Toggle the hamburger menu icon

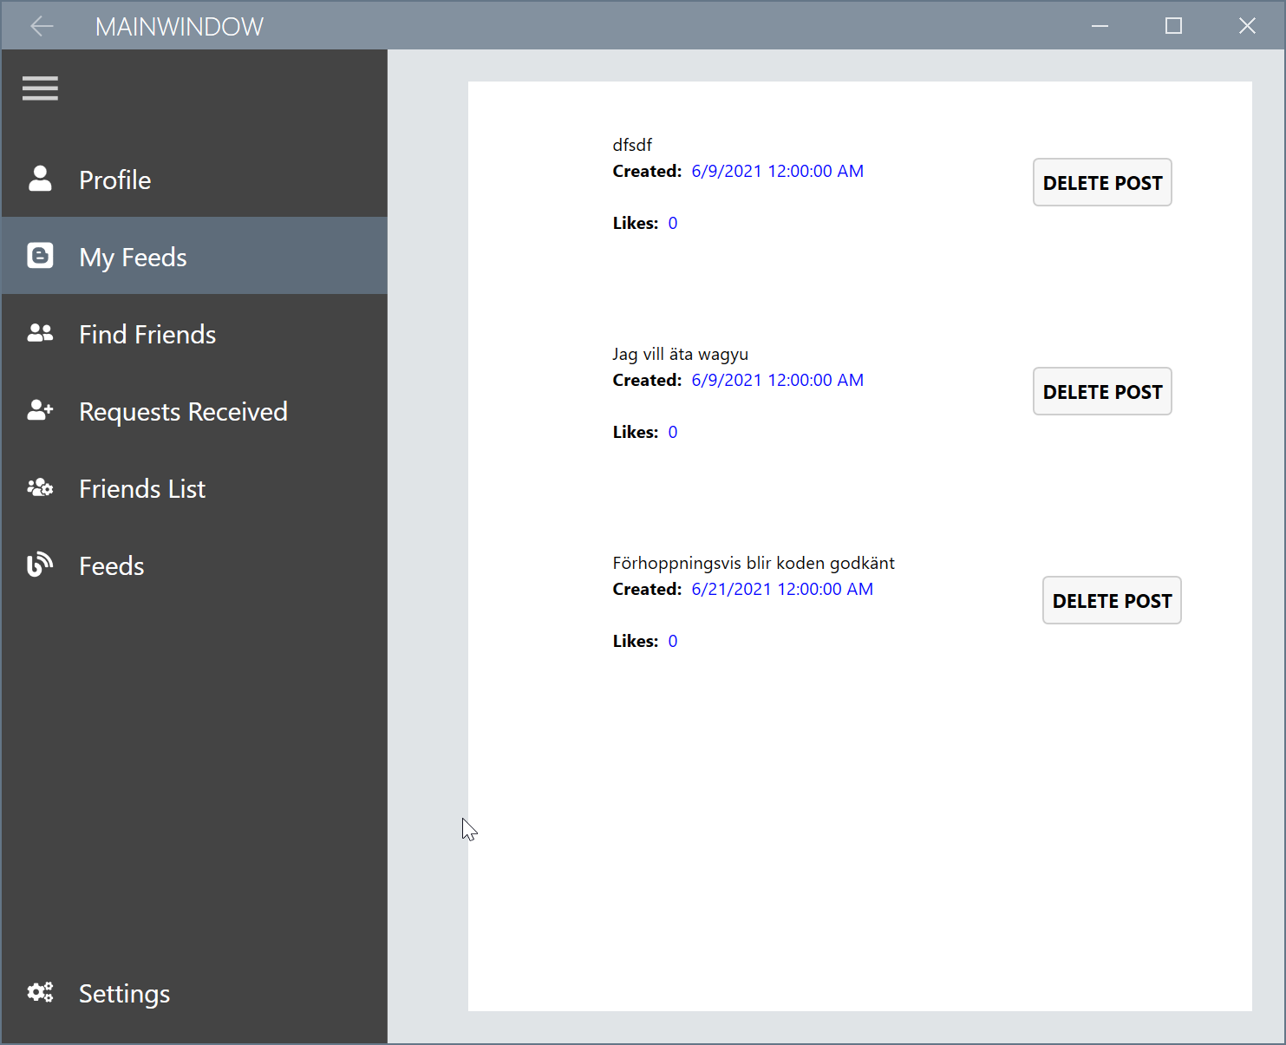click(40, 88)
